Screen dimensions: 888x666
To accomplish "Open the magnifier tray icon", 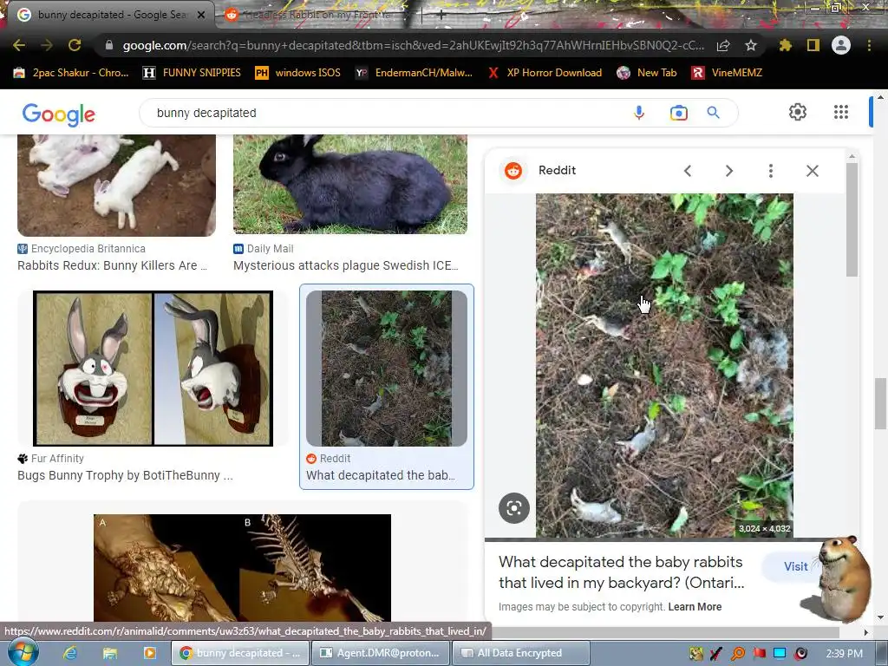I will pos(738,654).
